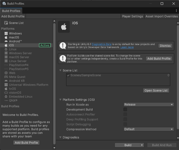Toggle the Autoconnect Profiler checkbox
The height and width of the screenshot is (150, 179).
[x=125, y=114]
